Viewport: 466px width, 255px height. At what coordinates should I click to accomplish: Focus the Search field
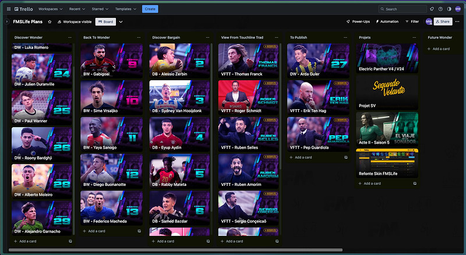click(x=403, y=9)
